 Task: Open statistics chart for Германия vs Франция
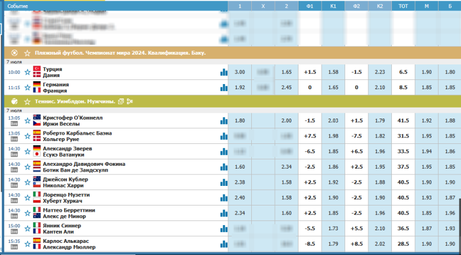pyautogui.click(x=223, y=87)
